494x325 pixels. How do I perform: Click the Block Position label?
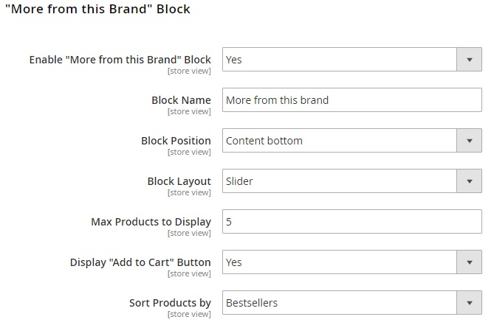176,141
